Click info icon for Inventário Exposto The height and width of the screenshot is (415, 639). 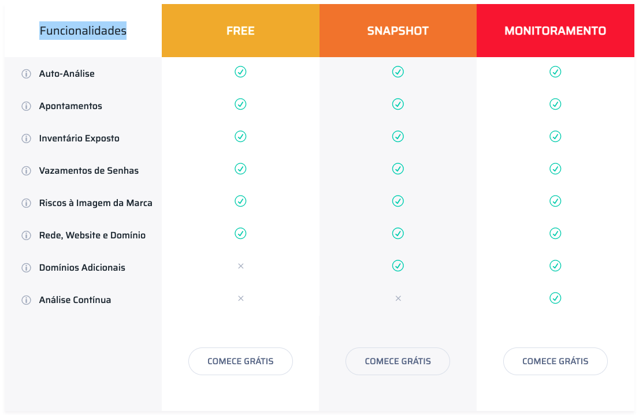26,139
